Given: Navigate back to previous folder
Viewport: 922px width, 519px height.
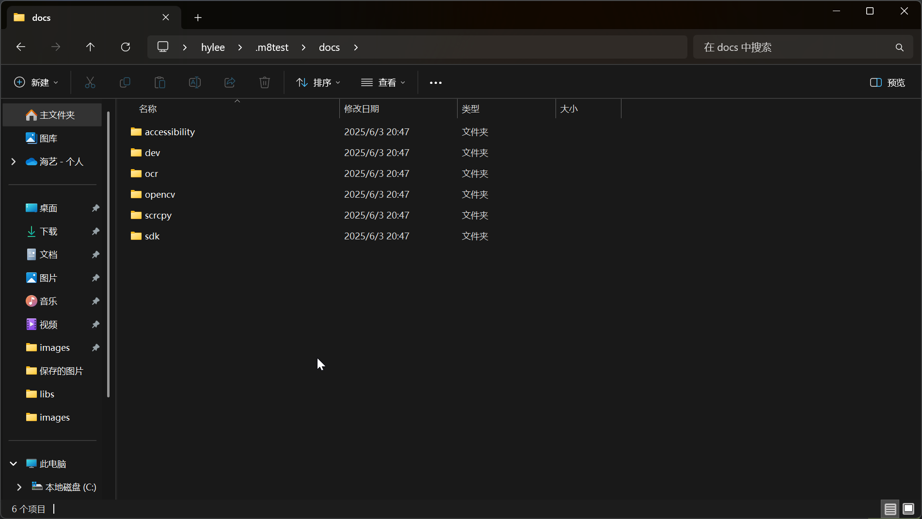Looking at the screenshot, I should click(x=21, y=47).
